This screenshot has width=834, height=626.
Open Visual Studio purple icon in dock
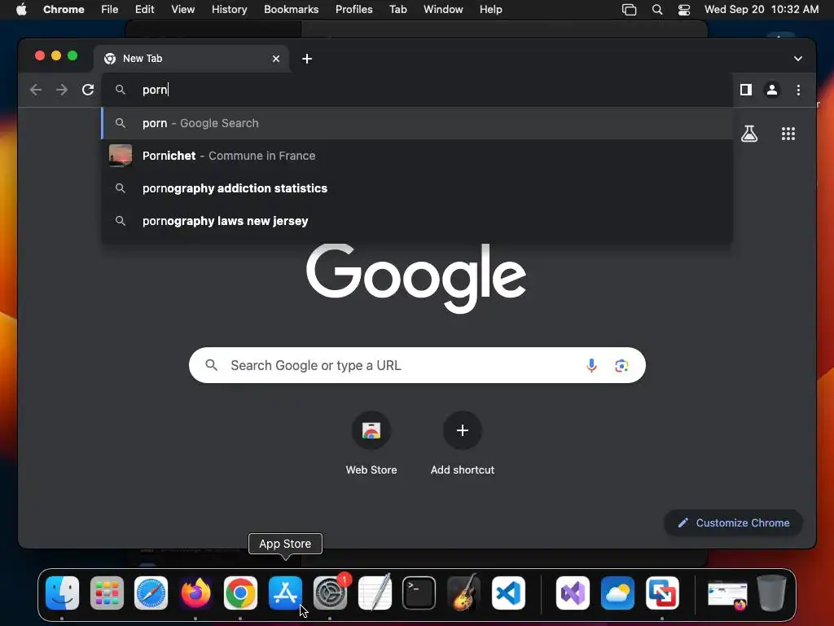[x=573, y=593]
